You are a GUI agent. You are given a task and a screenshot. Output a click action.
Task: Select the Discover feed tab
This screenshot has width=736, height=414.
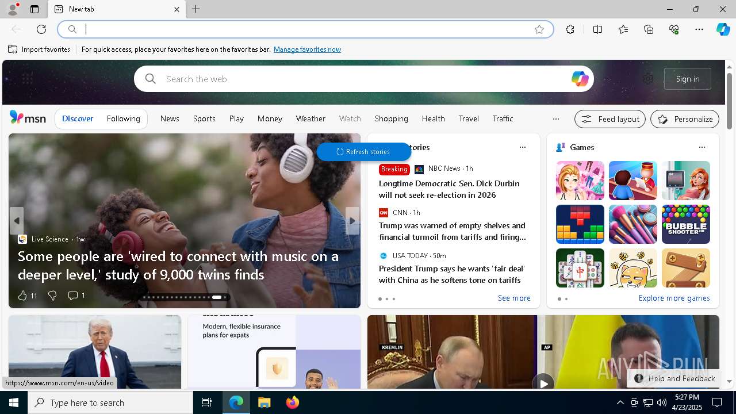pyautogui.click(x=78, y=118)
